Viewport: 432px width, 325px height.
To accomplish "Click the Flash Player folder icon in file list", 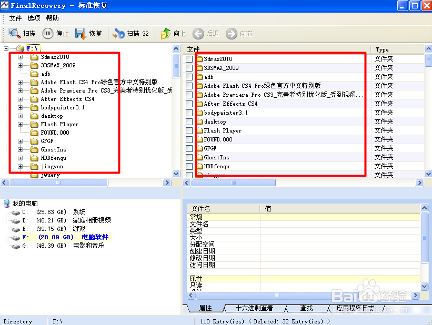I will pyautogui.click(x=199, y=130).
